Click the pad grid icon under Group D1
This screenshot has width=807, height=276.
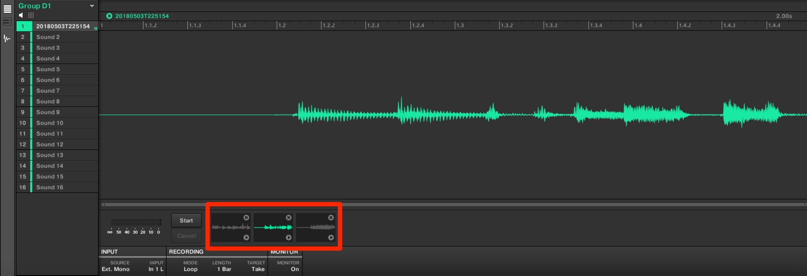click(x=31, y=15)
